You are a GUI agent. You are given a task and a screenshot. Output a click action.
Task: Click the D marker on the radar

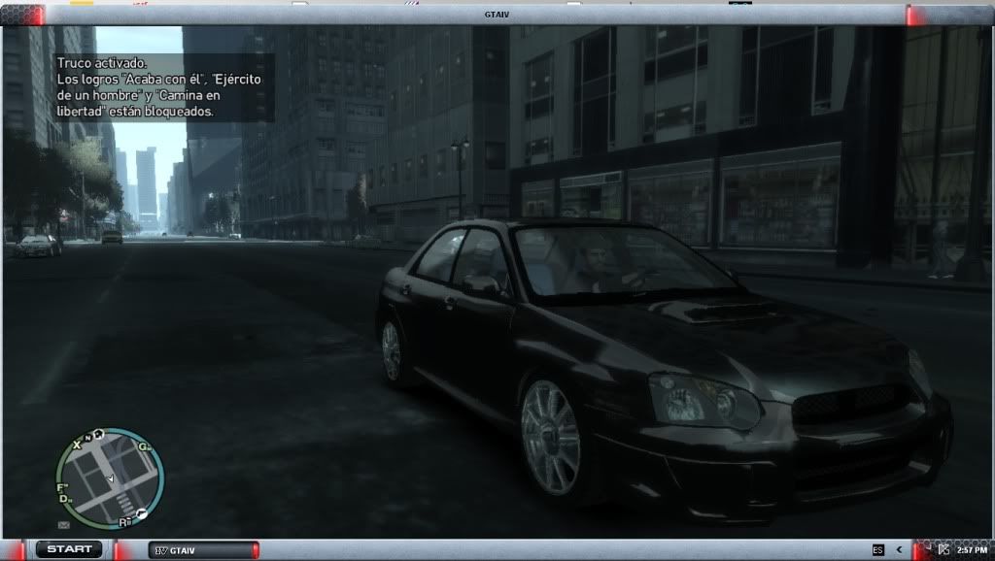pos(64,499)
